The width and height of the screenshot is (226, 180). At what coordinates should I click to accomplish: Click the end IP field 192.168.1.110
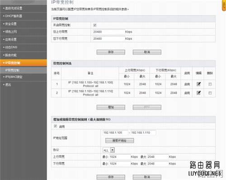pos(143,133)
